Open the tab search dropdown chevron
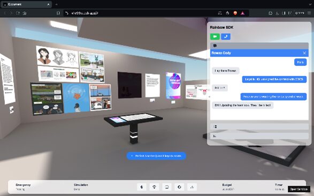The height and width of the screenshot is (196, 314). point(310,4)
